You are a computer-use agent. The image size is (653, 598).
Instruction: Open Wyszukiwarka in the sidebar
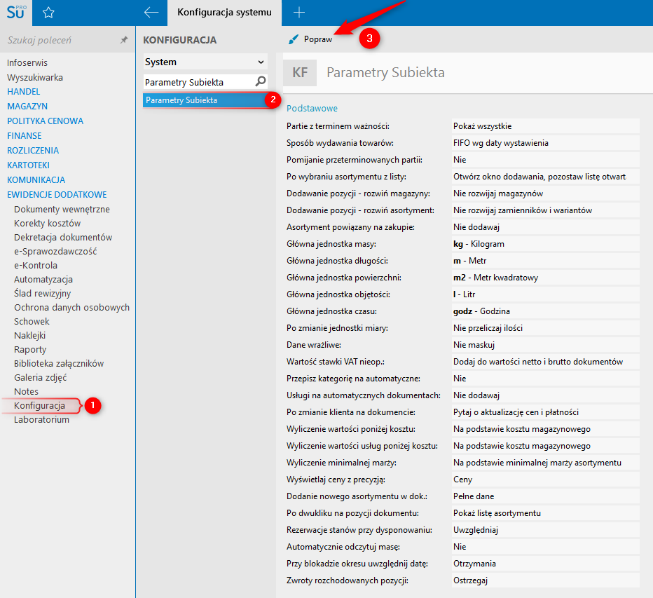35,78
